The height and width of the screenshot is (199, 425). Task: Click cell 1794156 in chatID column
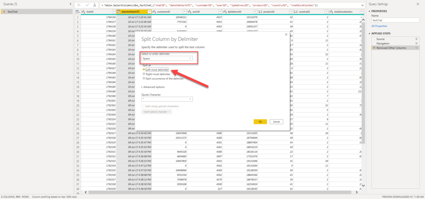point(99,17)
